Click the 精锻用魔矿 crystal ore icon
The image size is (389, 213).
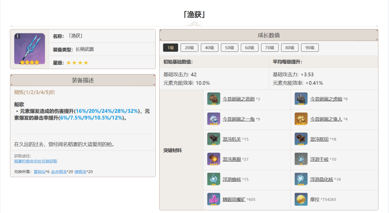click(213, 200)
